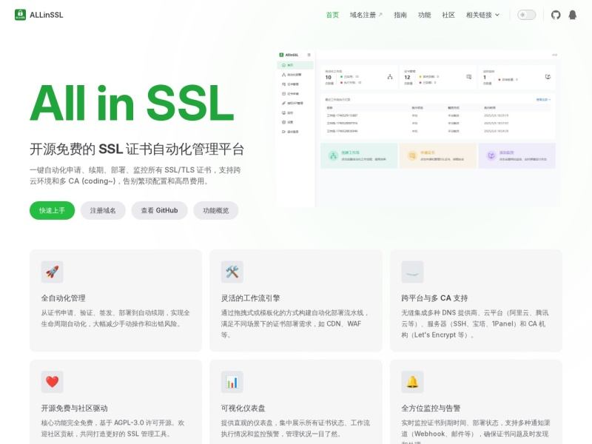Click the icon above 跨平台与多 CA 支持
This screenshot has width=592, height=444.
(x=412, y=272)
